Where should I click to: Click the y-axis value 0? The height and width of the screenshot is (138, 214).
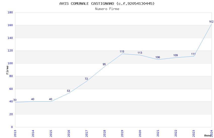[12, 127]
